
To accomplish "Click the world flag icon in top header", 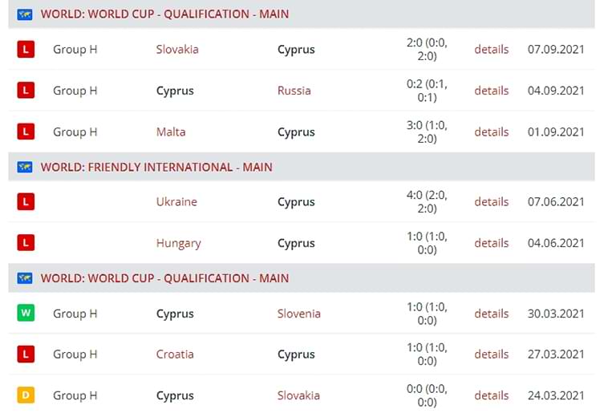I will 25,14.
